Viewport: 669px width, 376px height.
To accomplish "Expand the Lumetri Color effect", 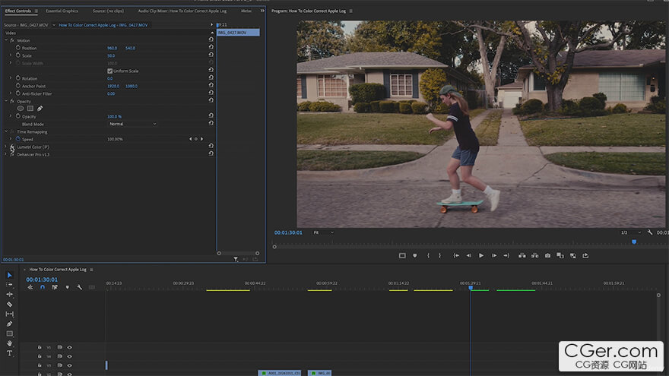I will pos(5,147).
